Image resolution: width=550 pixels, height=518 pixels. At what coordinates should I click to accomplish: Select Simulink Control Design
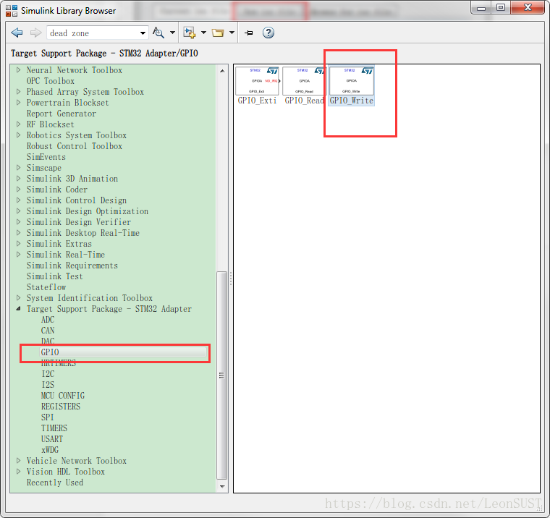pos(77,200)
